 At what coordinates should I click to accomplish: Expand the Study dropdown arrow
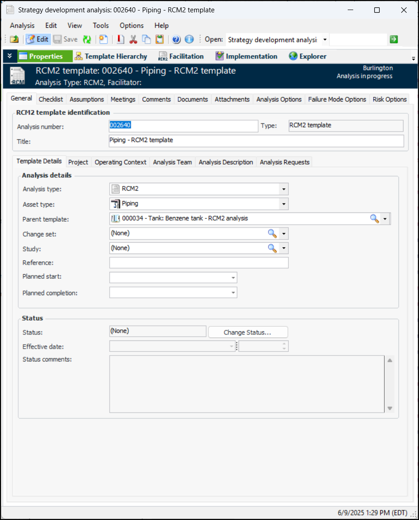click(x=284, y=249)
